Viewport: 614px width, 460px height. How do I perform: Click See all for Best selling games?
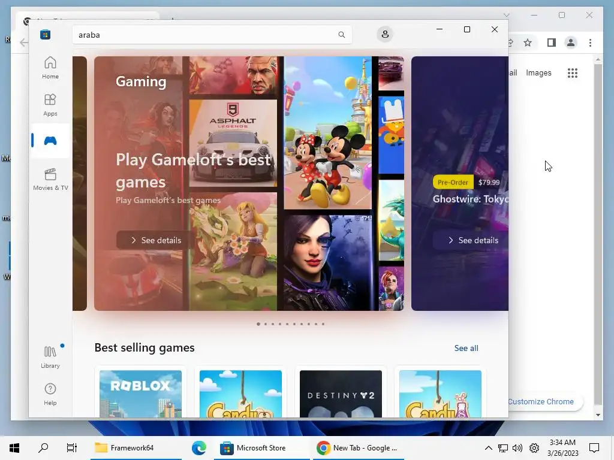pyautogui.click(x=466, y=348)
